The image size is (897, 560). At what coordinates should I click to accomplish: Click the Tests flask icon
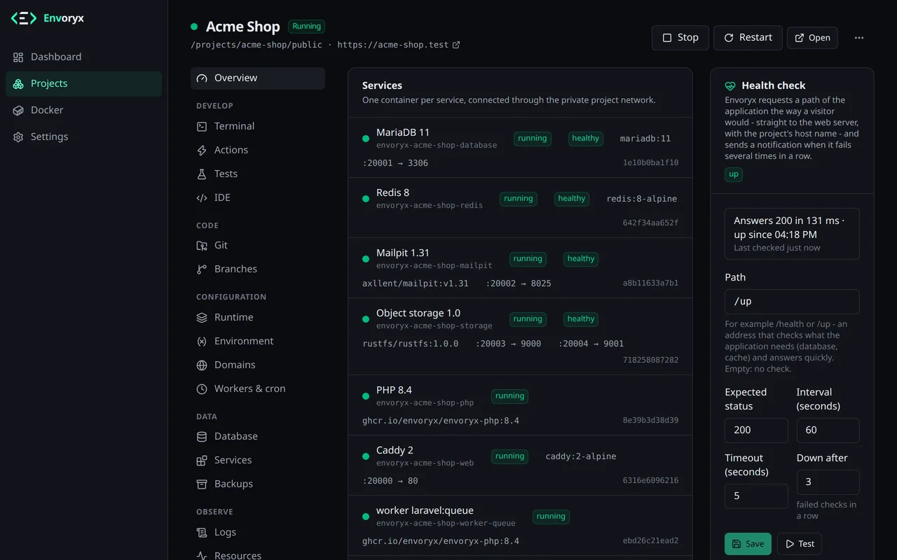[x=202, y=174]
